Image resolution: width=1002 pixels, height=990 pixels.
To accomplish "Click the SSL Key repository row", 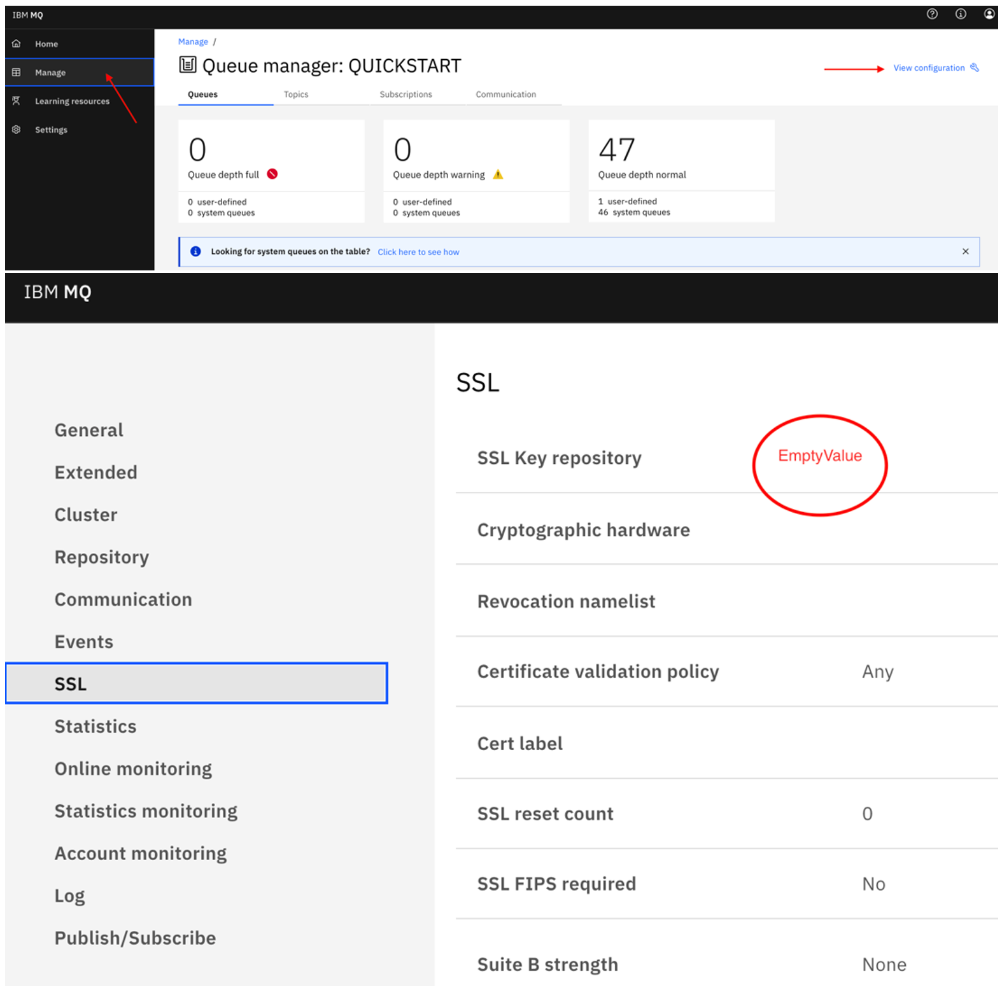I will click(x=726, y=457).
